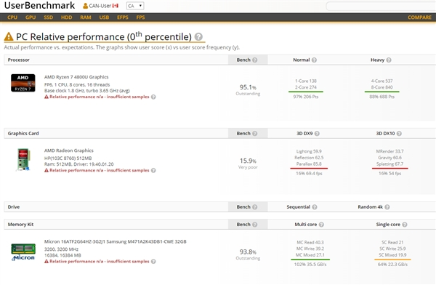Click the search input field
This screenshot has height=285, width=436.
pyautogui.click(x=381, y=6)
